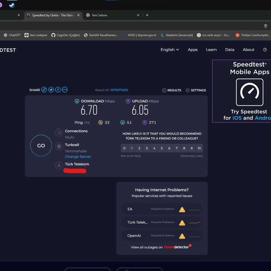Open css renk seçici Google bookmark
Viewport: 271px width, 271px height.
[x=213, y=35]
